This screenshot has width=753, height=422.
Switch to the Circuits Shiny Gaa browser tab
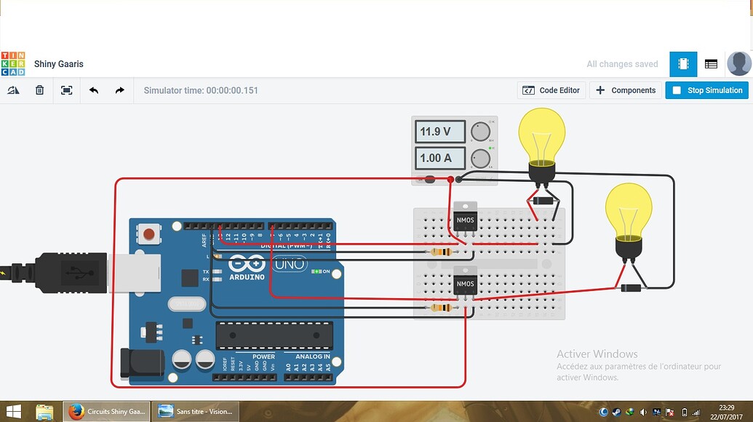click(x=106, y=410)
